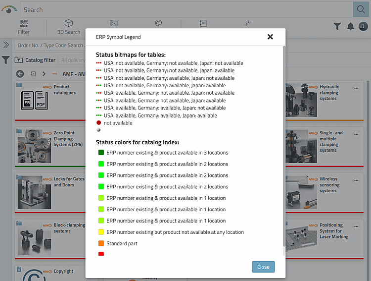Click the Catalog filter label
Screen dimensions: 371x281
pyautogui.click(x=40, y=60)
